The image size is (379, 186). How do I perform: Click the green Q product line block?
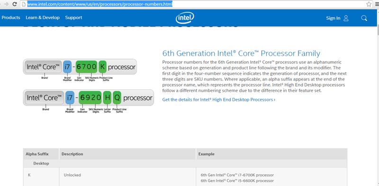coord(117,97)
